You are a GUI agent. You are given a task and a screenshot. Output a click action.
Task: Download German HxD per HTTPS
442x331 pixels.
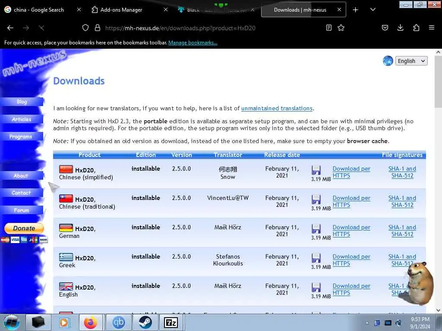click(351, 231)
